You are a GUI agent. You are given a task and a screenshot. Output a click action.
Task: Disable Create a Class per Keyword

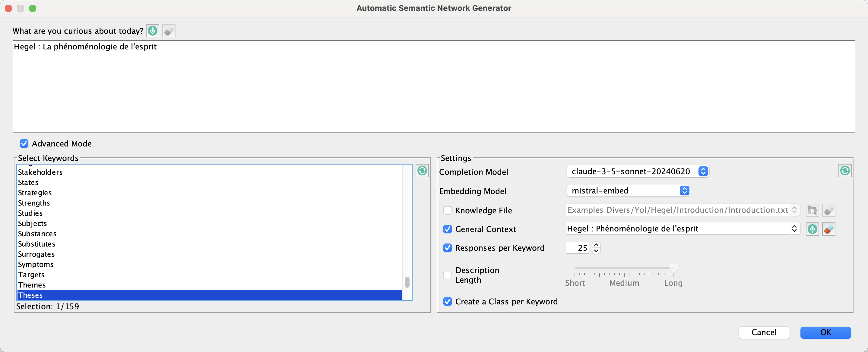447,301
